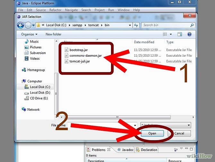Click the Open button
The height and width of the screenshot is (162, 215).
[152, 133]
